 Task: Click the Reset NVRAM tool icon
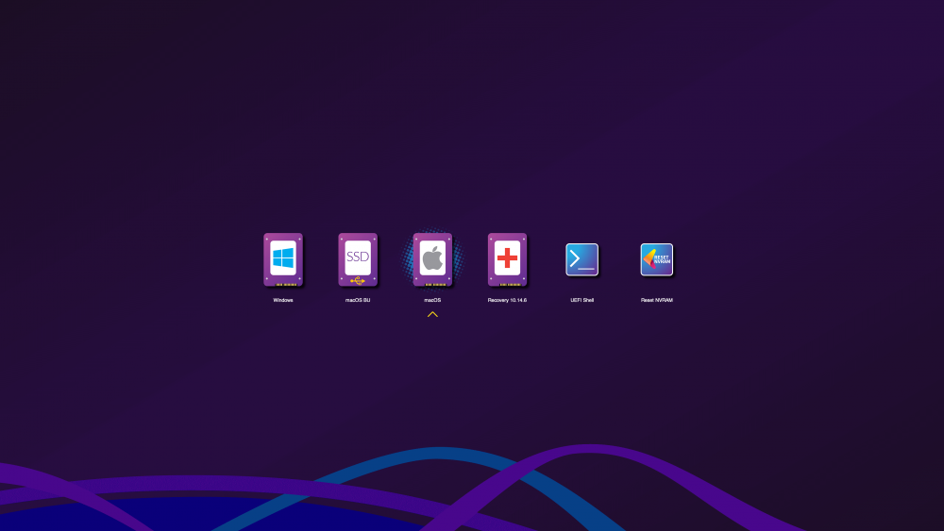tap(657, 259)
